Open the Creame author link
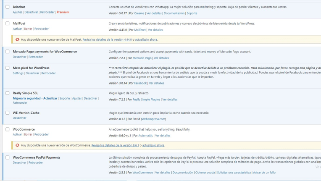This screenshot has width=321, height=181. tap(139, 13)
